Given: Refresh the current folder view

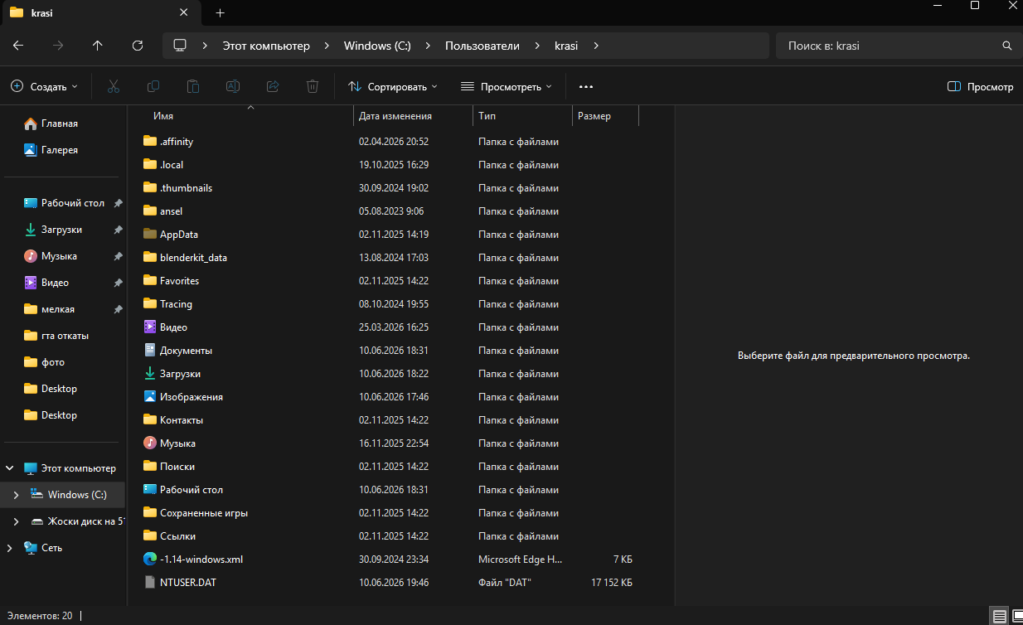Looking at the screenshot, I should coord(138,46).
